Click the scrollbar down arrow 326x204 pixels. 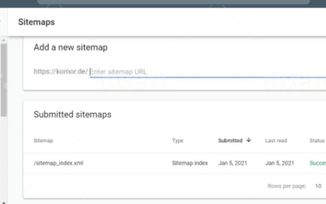tap(3, 203)
